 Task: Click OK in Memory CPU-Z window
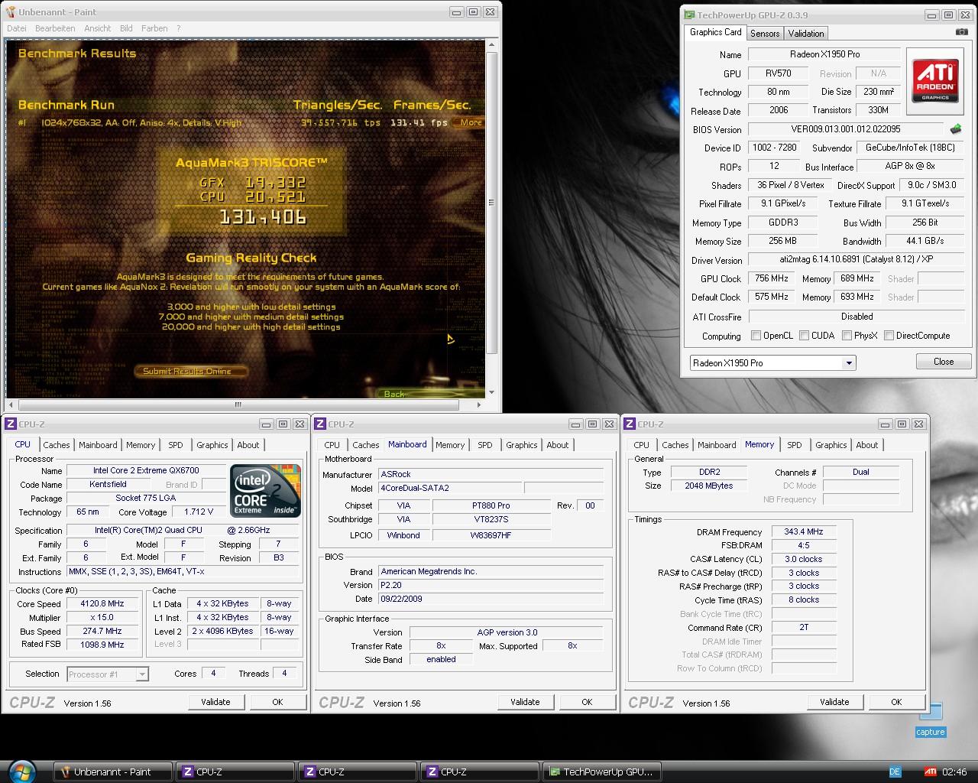(896, 702)
